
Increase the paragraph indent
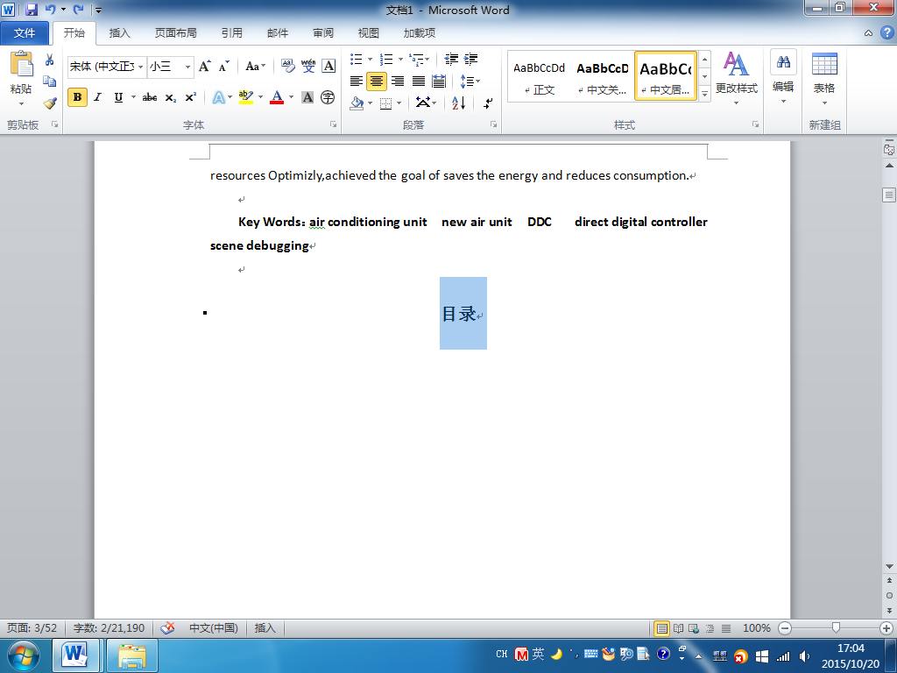(x=470, y=59)
